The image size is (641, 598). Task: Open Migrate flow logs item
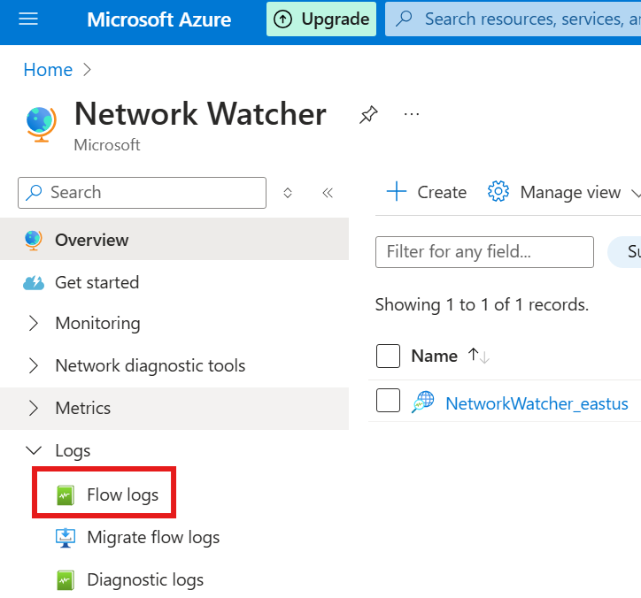click(153, 538)
